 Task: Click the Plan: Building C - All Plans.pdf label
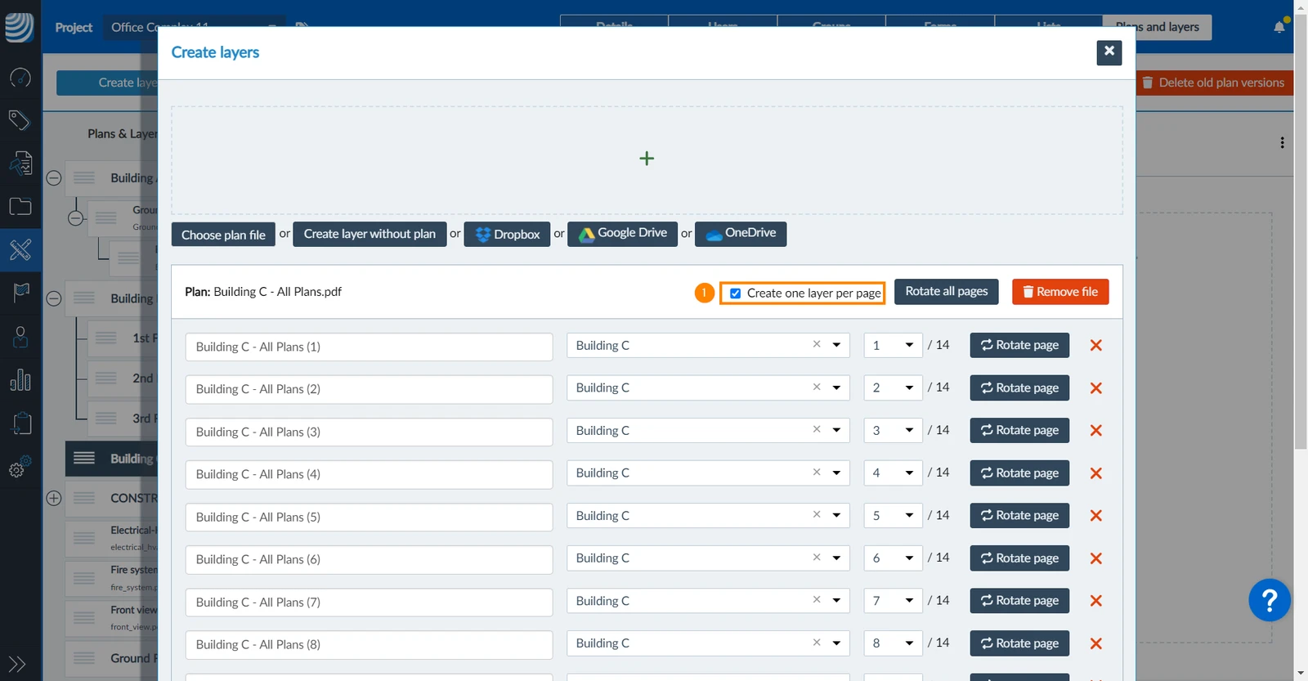[x=263, y=292]
